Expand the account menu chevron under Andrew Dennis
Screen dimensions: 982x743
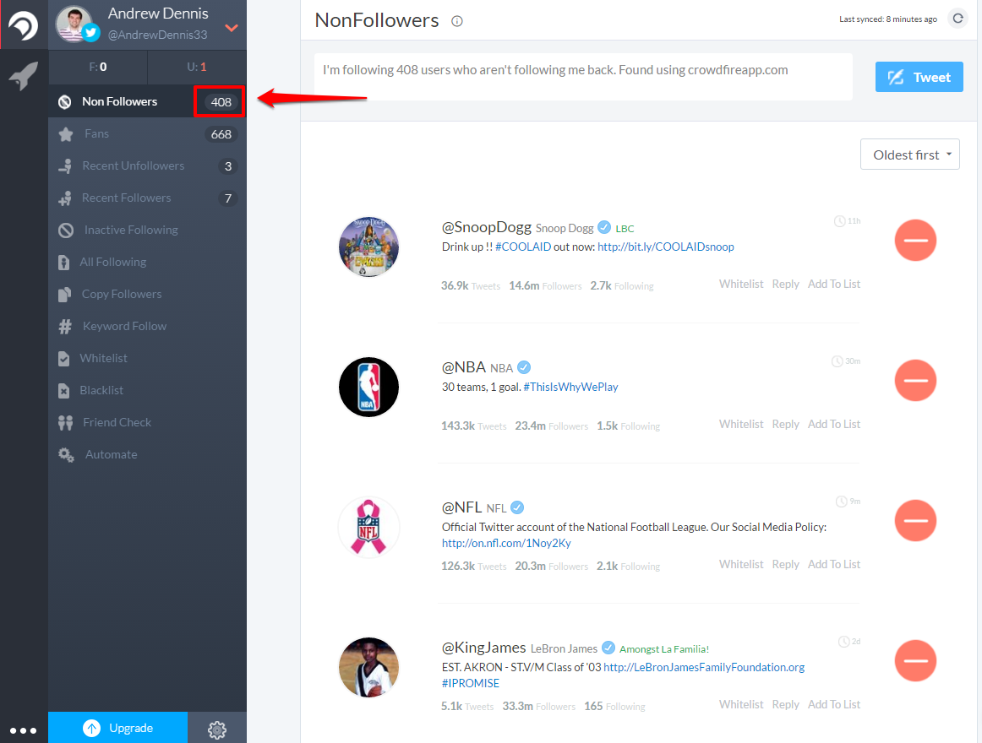coord(230,28)
